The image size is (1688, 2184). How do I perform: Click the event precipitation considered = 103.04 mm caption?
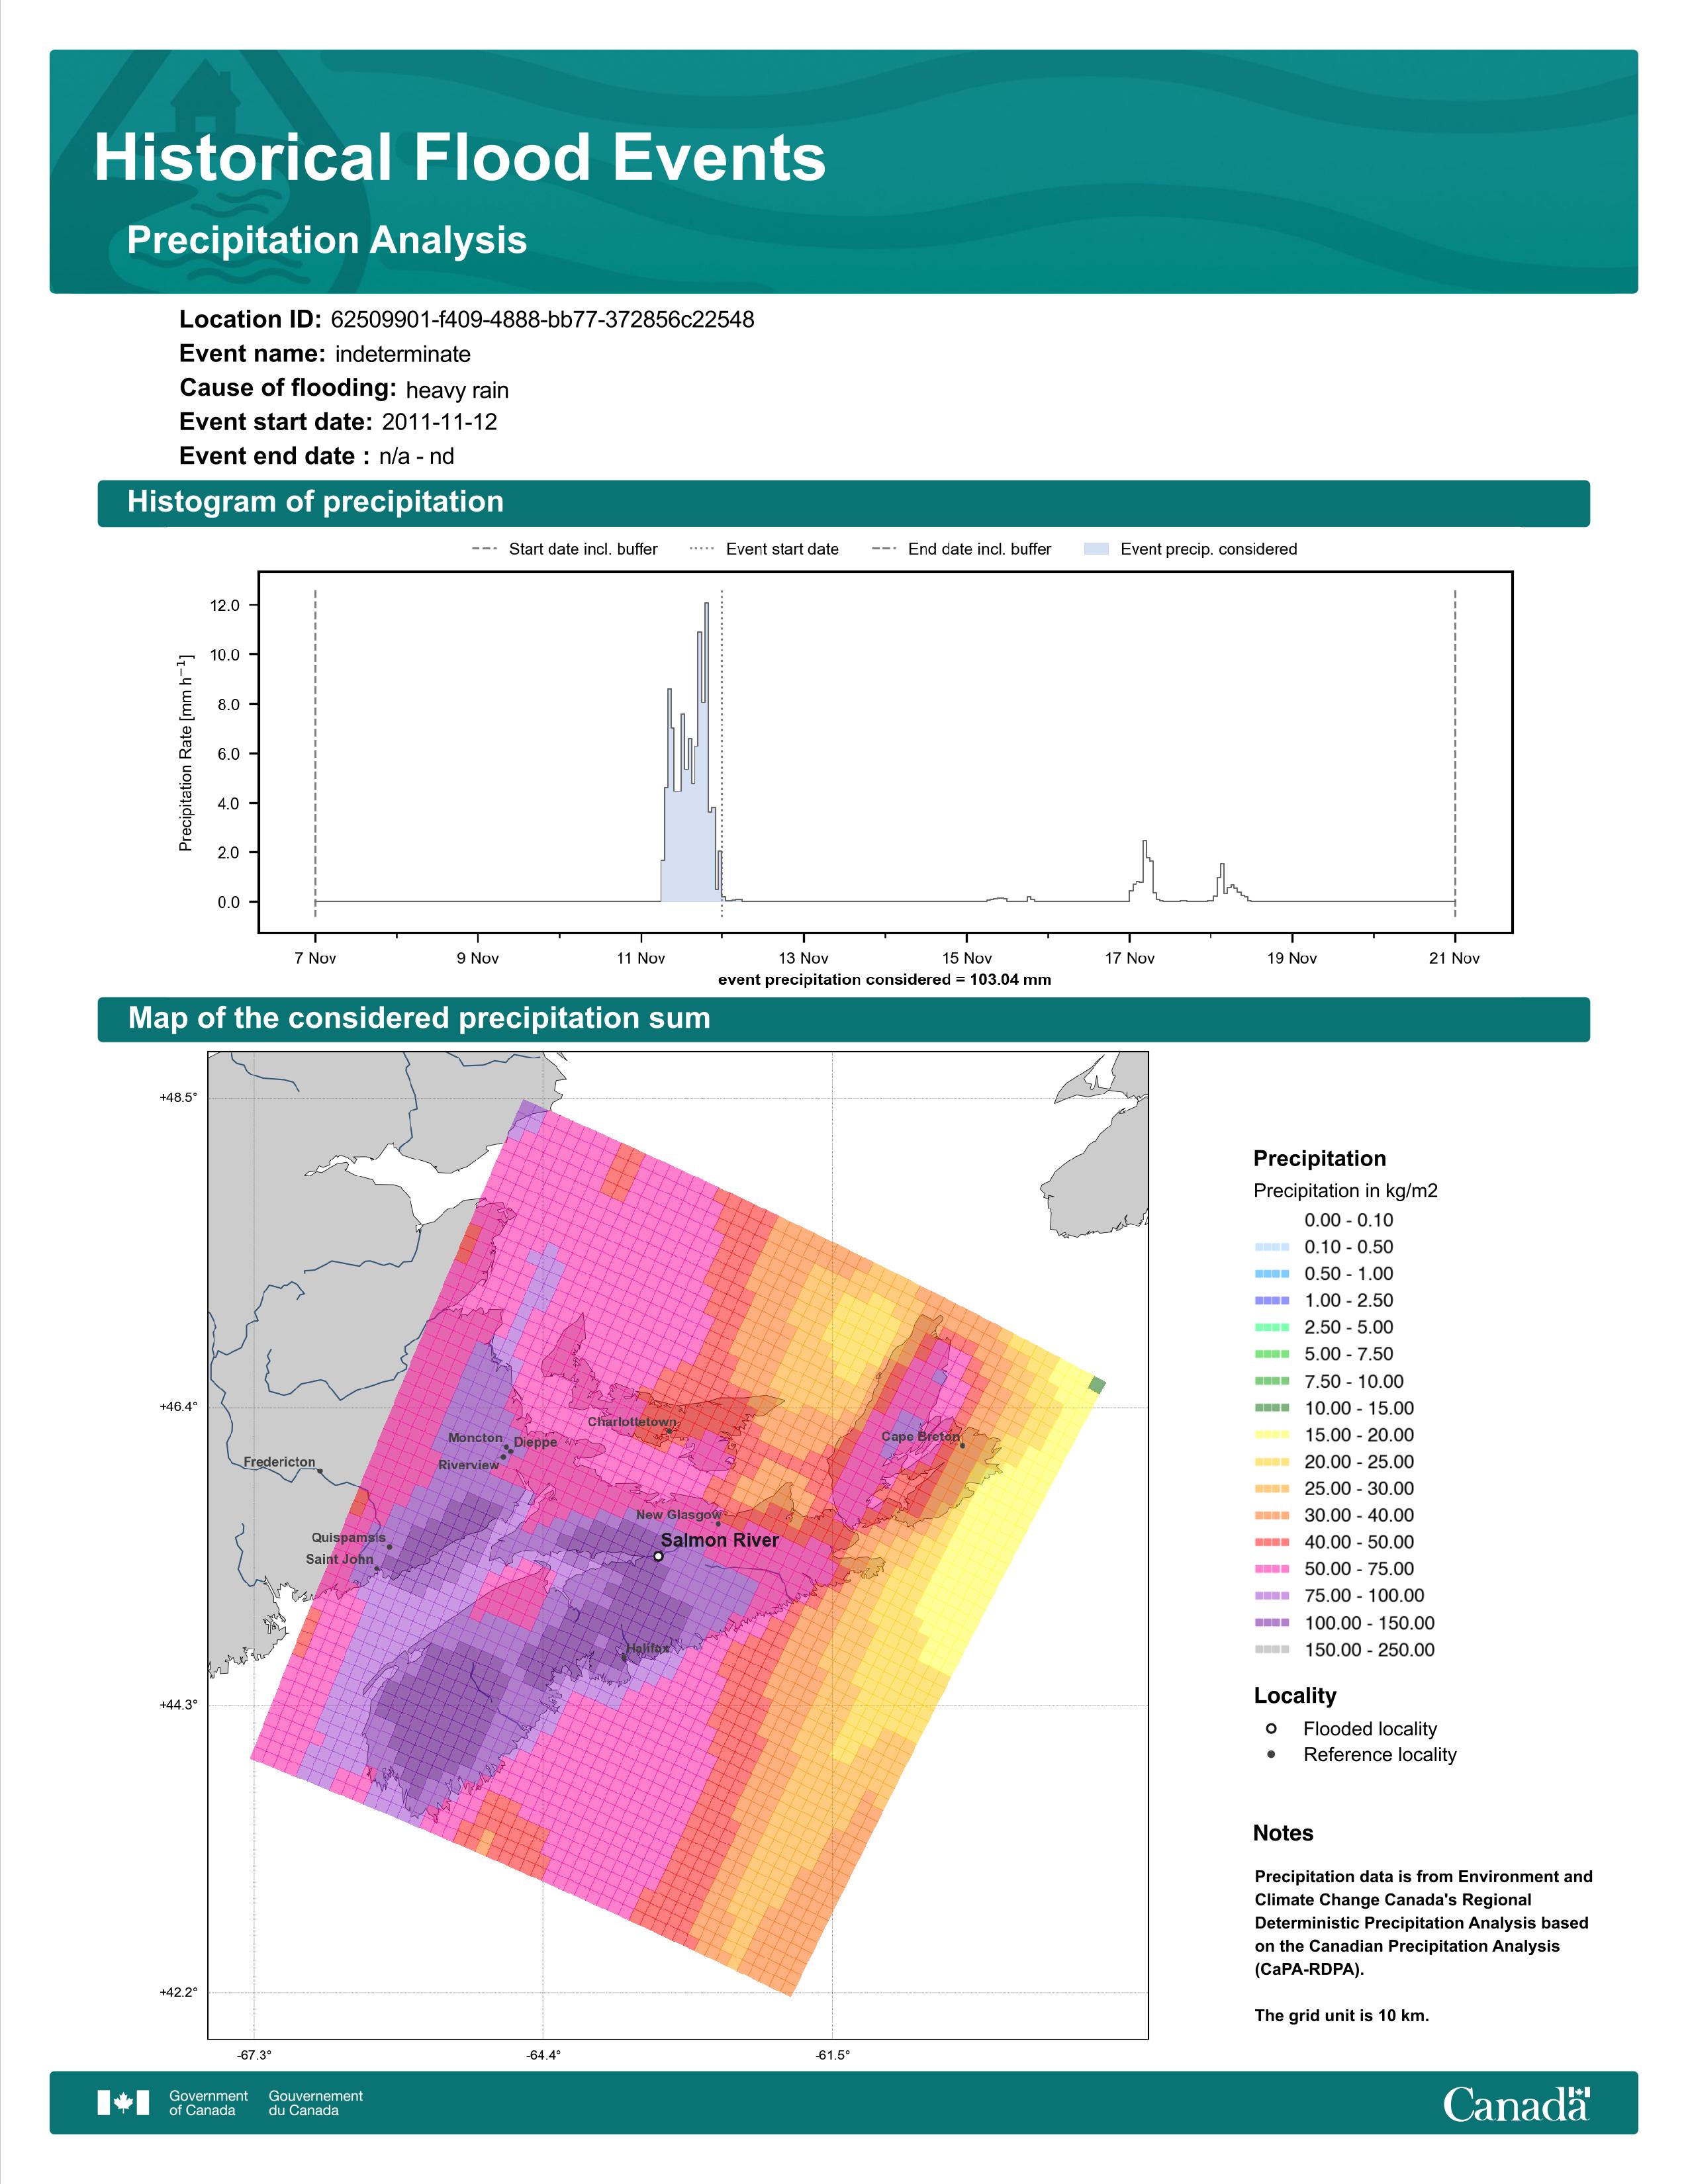[x=884, y=980]
